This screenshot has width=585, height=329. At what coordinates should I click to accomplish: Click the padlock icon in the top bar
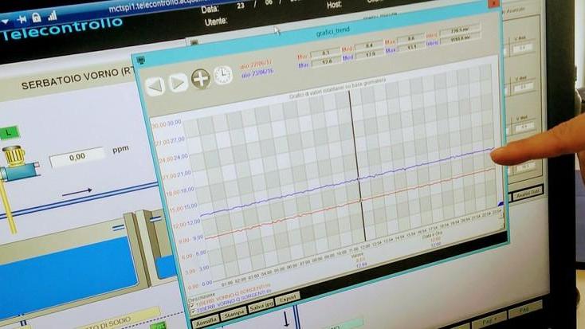[x=36, y=18]
